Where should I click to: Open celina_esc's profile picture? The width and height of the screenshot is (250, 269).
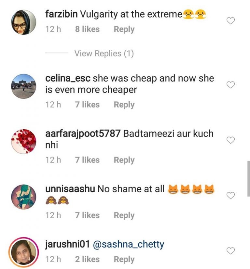point(24,86)
